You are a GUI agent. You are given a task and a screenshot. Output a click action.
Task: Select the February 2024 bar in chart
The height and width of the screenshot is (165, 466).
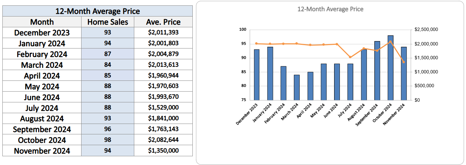point(283,83)
